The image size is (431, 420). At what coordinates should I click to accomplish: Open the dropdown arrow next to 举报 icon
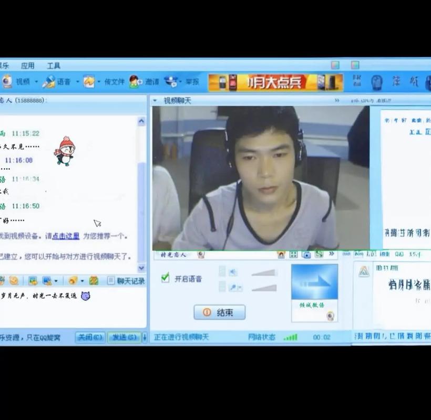pyautogui.click(x=180, y=81)
